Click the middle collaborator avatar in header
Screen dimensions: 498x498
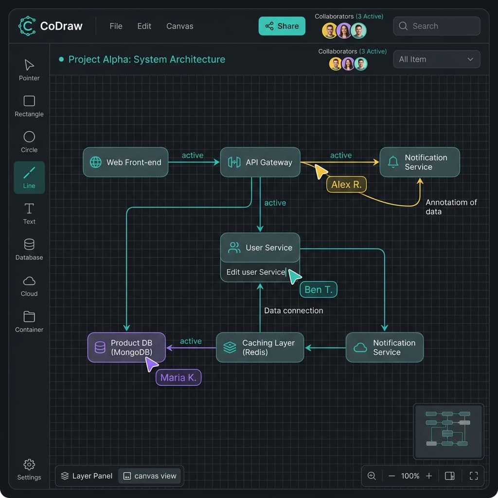[344, 31]
